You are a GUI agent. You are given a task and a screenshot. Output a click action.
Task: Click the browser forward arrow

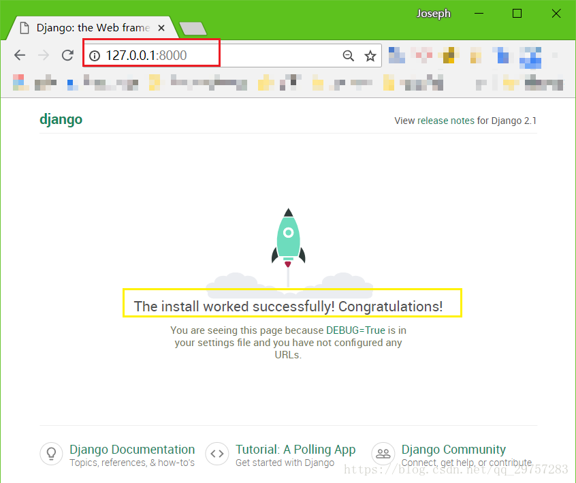(44, 55)
